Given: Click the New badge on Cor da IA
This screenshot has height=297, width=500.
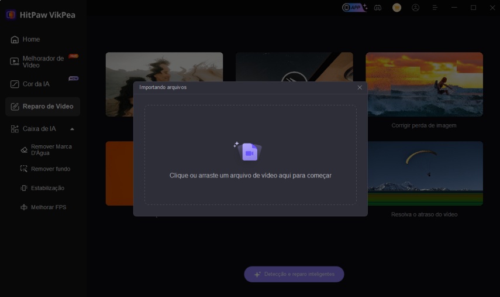Looking at the screenshot, I should 74,78.
